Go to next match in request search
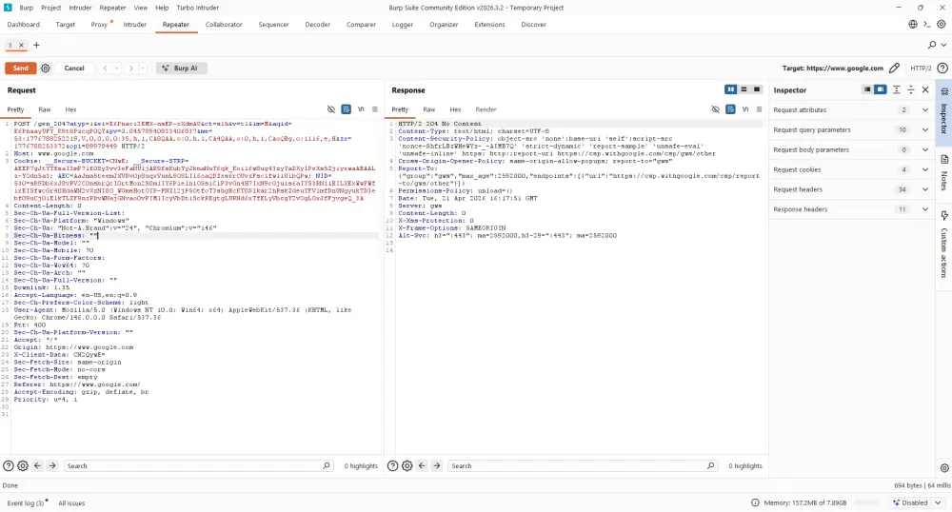952x512 pixels. (52, 466)
